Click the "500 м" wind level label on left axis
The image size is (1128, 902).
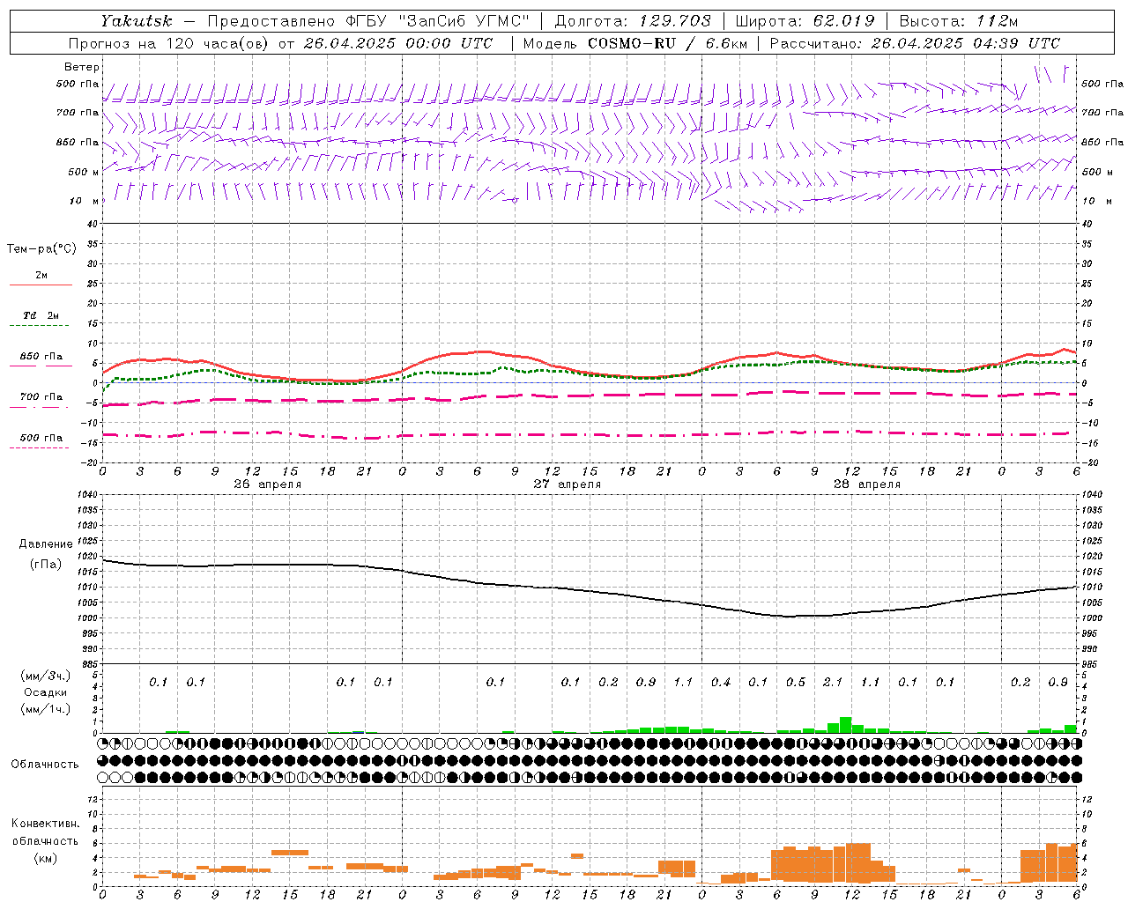point(84,172)
